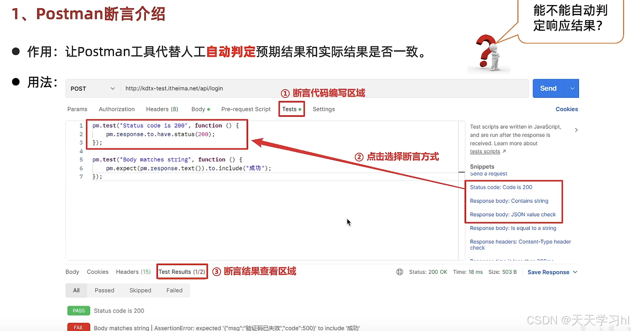Click the Body matches string AssertionError text
This screenshot has height=331, width=631.
(227, 328)
